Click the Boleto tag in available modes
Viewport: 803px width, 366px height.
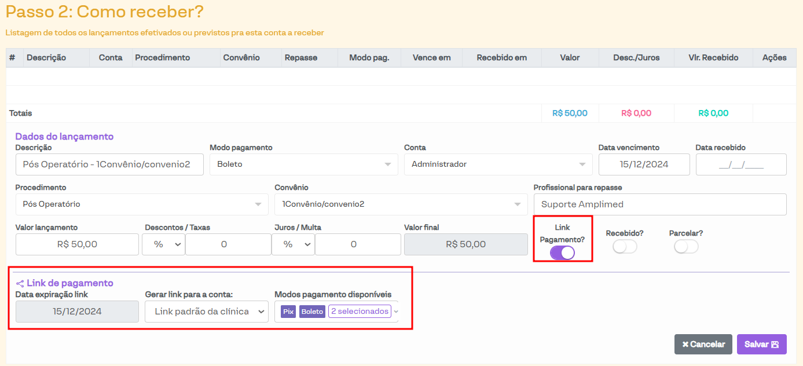tap(312, 312)
